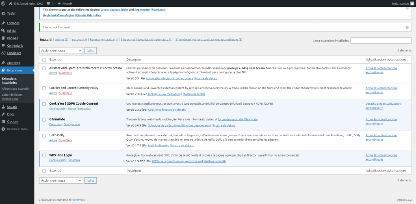Filter plugins by 'Actives (3)'
Screen dimensions: 416x204
coord(62,40)
